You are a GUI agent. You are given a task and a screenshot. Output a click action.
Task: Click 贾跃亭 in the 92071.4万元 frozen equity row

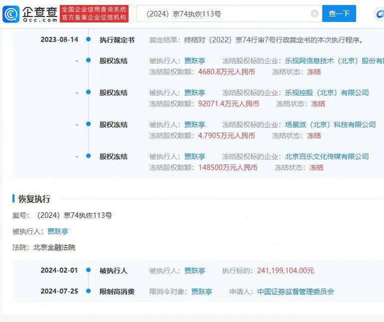[194, 93]
